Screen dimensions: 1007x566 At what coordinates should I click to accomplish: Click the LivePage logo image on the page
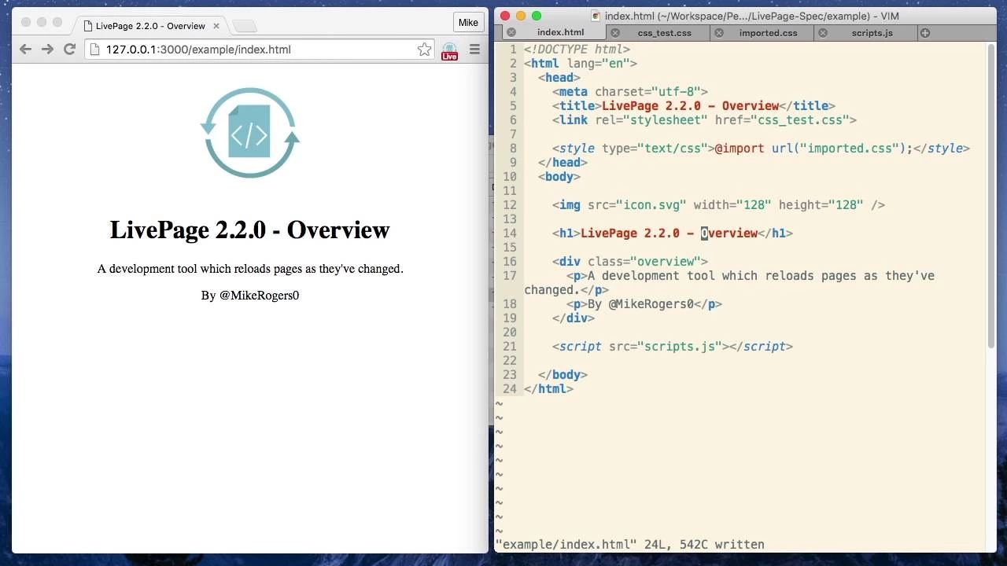coord(250,133)
